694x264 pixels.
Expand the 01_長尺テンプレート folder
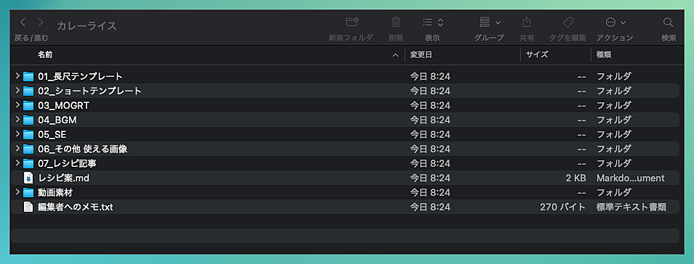(x=17, y=76)
